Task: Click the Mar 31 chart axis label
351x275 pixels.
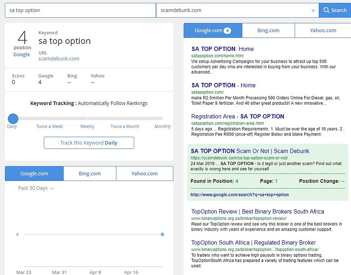Action: (59, 272)
